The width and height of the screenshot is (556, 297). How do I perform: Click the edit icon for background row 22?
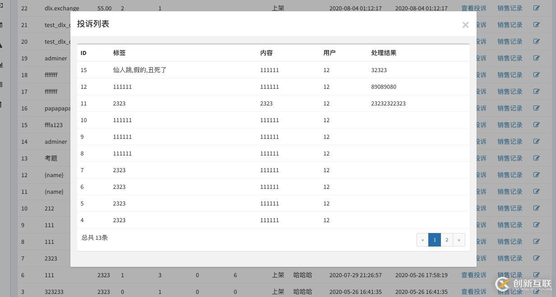click(536, 8)
